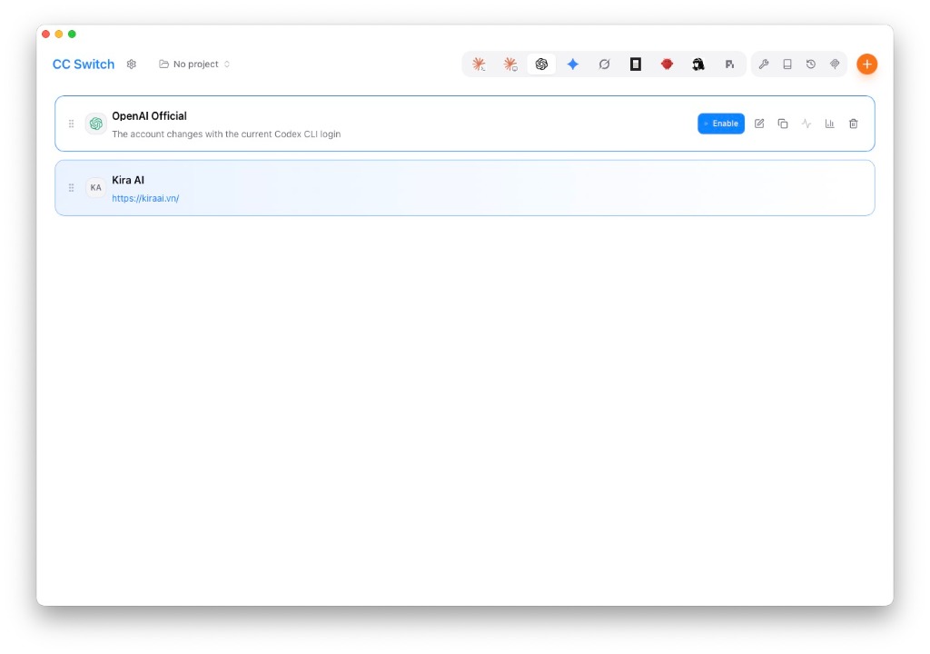
Task: Open the No project dropdown
Action: point(194,64)
